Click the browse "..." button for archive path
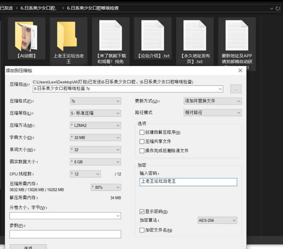 (x=236, y=89)
